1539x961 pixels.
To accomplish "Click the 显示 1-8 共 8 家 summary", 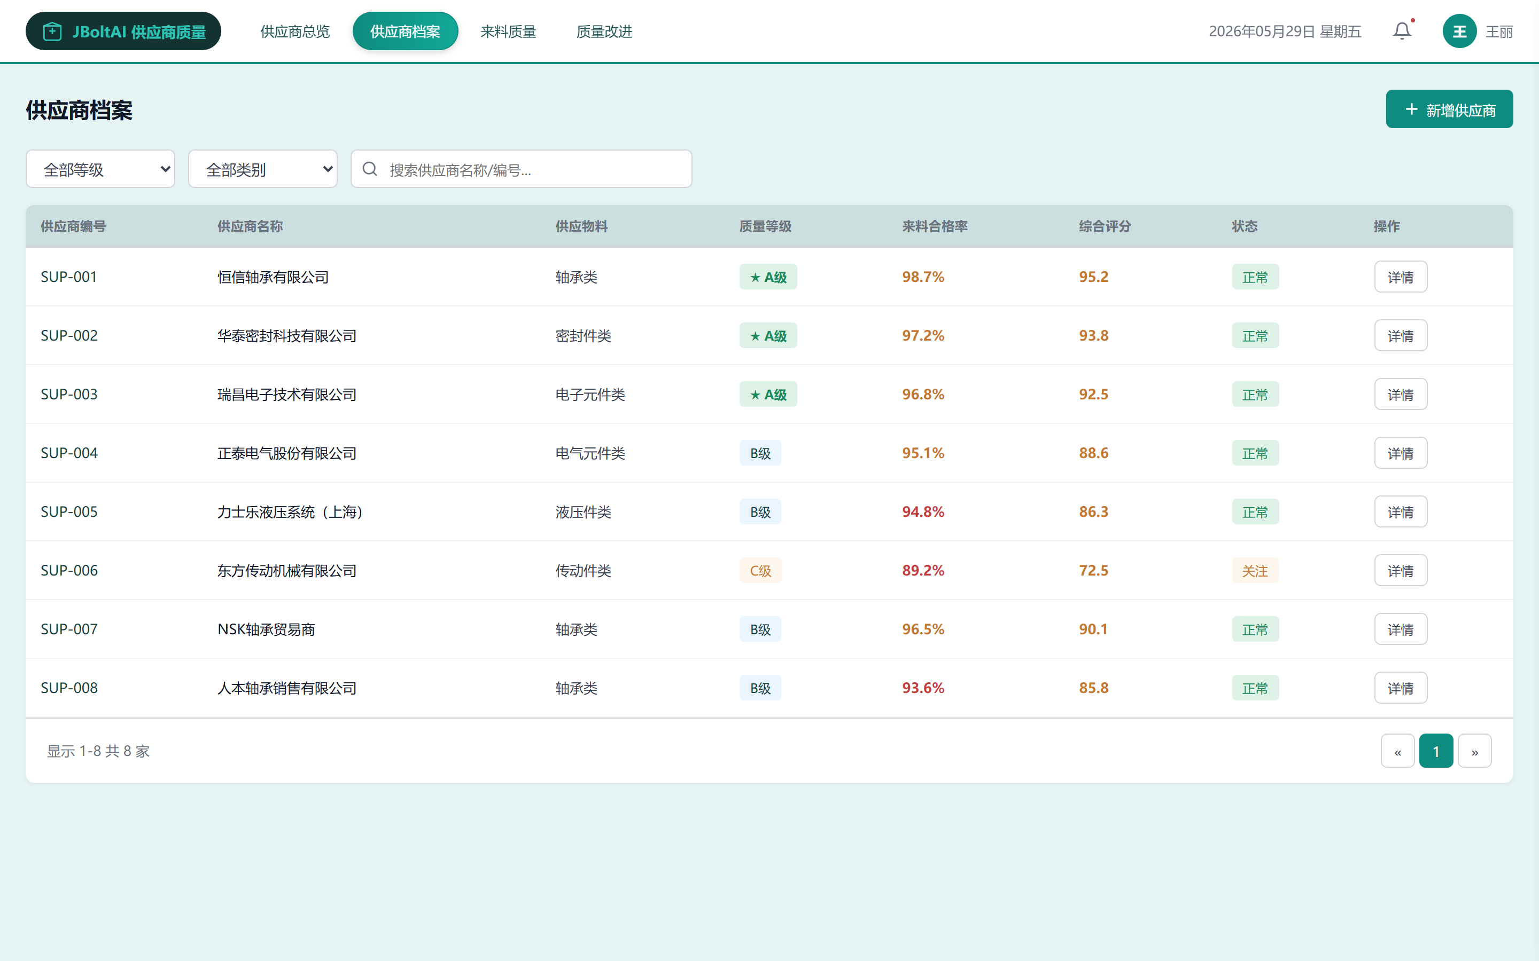I will pyautogui.click(x=98, y=751).
